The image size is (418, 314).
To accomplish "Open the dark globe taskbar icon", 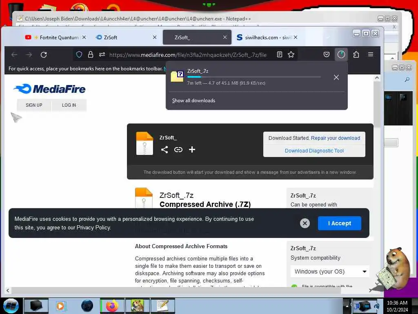I will pos(87,306).
